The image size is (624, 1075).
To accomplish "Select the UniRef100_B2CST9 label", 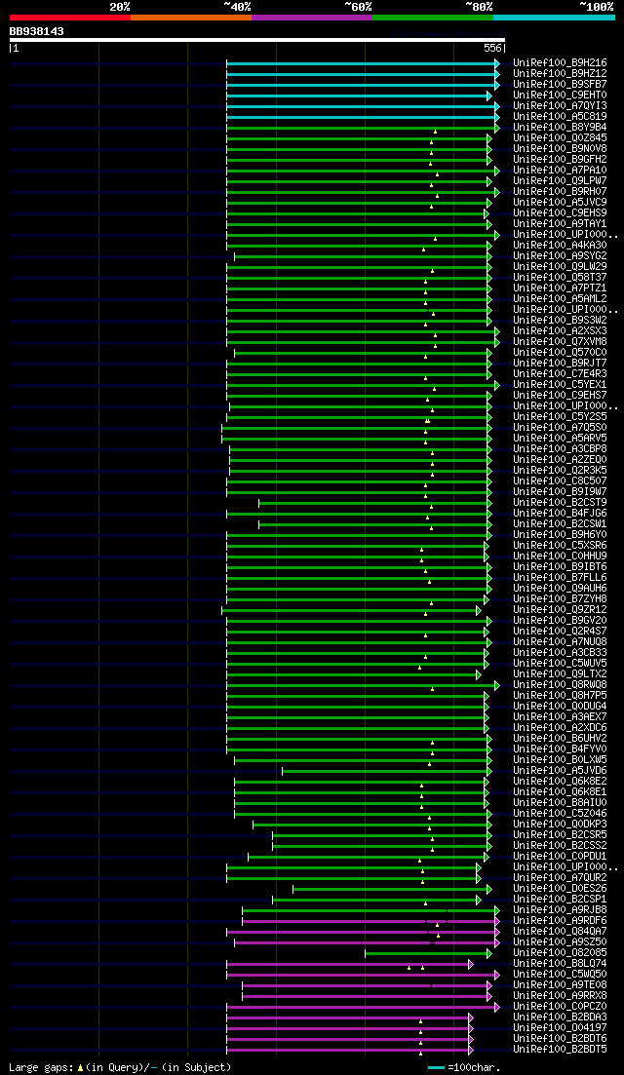I will click(x=560, y=503).
